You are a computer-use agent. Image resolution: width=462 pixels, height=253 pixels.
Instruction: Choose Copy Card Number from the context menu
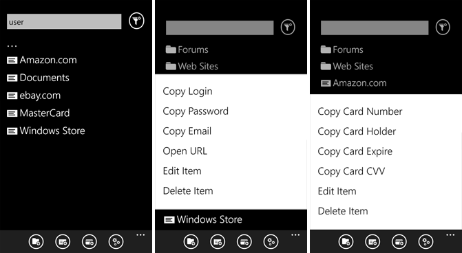pos(360,112)
